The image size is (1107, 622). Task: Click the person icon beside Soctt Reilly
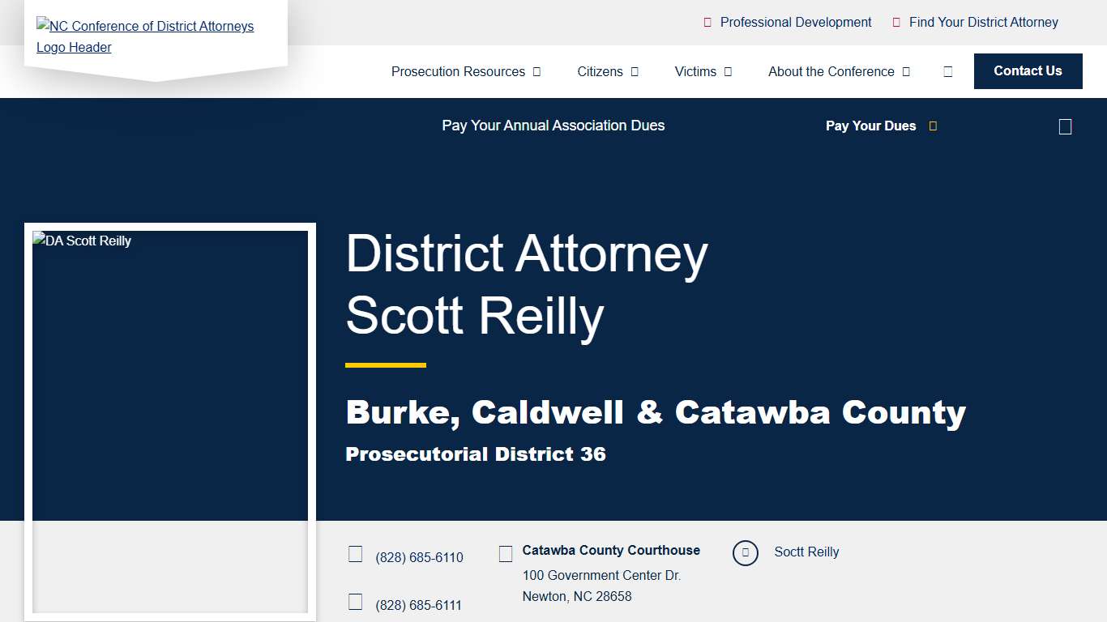745,552
